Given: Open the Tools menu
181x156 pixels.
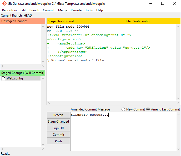Looking at the screenshot, I should tap(89, 10).
